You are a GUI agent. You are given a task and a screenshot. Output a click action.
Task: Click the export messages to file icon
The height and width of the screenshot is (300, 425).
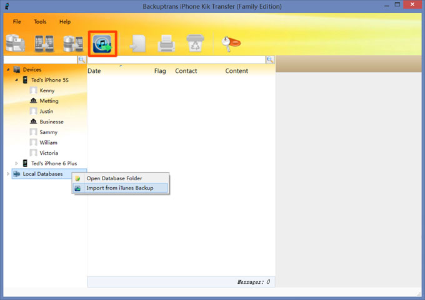click(138, 43)
